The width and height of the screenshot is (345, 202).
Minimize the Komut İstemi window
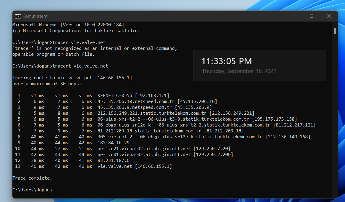294,16
